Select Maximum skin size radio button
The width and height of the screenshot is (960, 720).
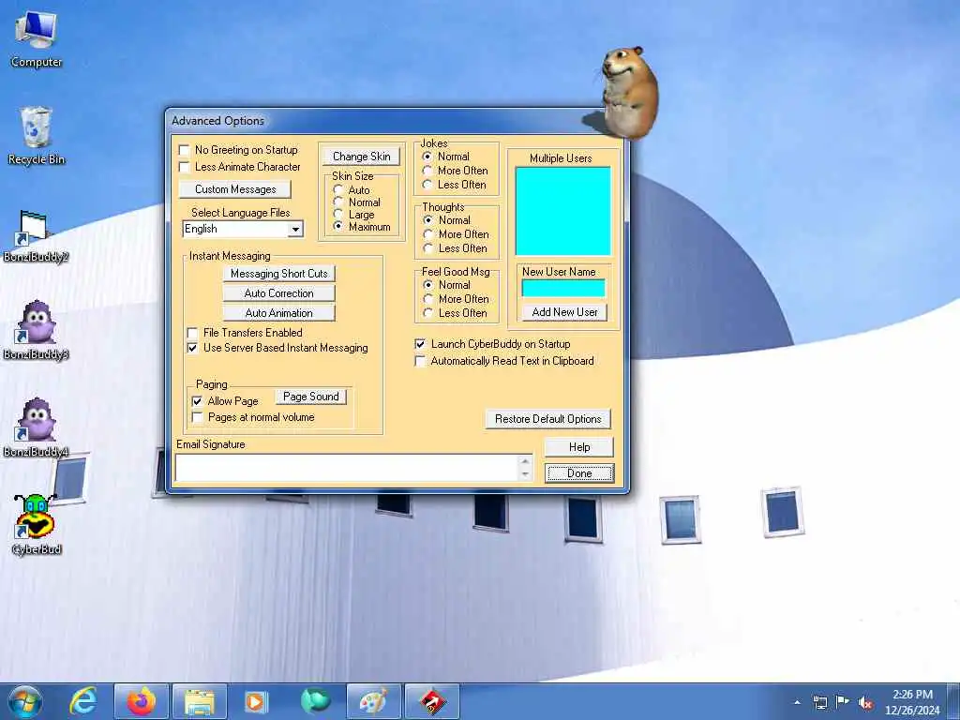click(x=337, y=227)
